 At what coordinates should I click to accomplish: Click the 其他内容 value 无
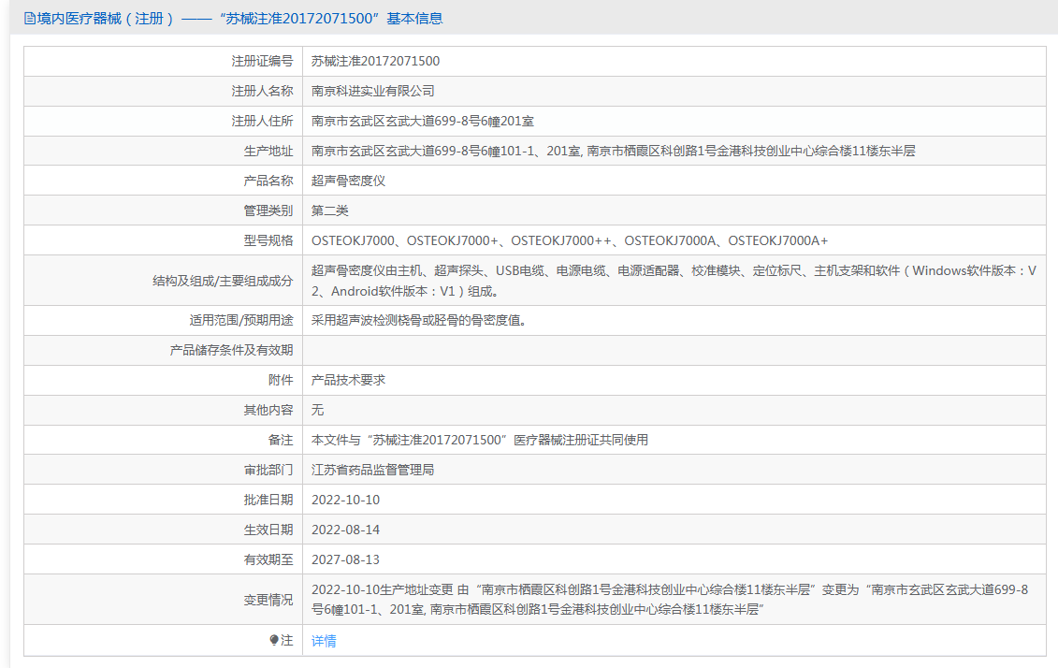(x=317, y=410)
